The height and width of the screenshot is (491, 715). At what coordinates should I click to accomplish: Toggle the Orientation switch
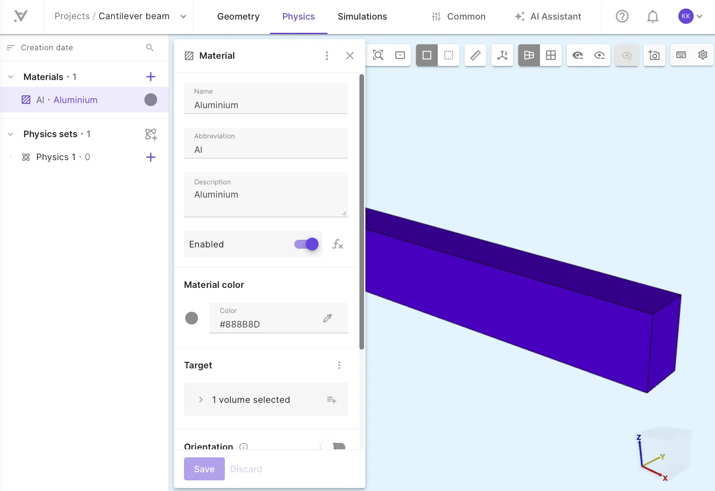[333, 446]
